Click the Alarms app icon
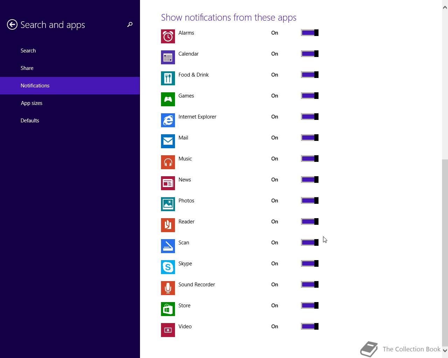 168,36
